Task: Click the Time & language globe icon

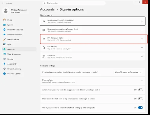Action: pos(5,54)
